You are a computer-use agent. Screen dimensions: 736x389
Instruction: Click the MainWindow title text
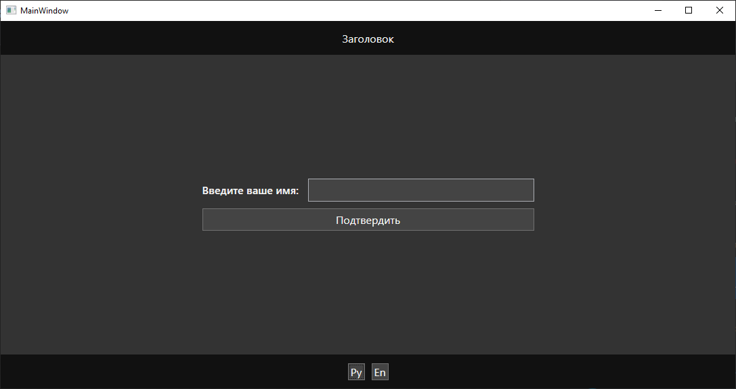[44, 11]
